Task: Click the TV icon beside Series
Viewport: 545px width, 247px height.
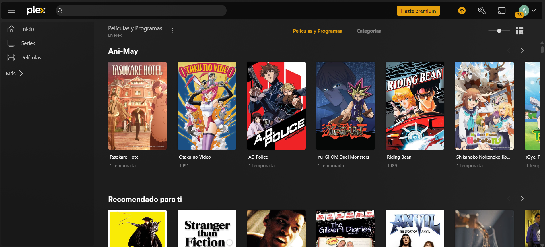Action: coord(11,43)
